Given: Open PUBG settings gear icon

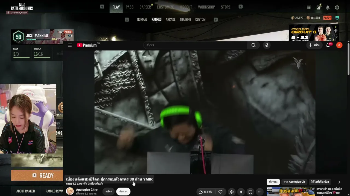Looking at the screenshot, I should tap(337, 8).
